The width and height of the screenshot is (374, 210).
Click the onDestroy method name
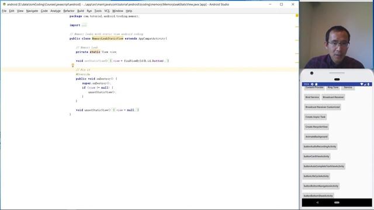click(103, 79)
